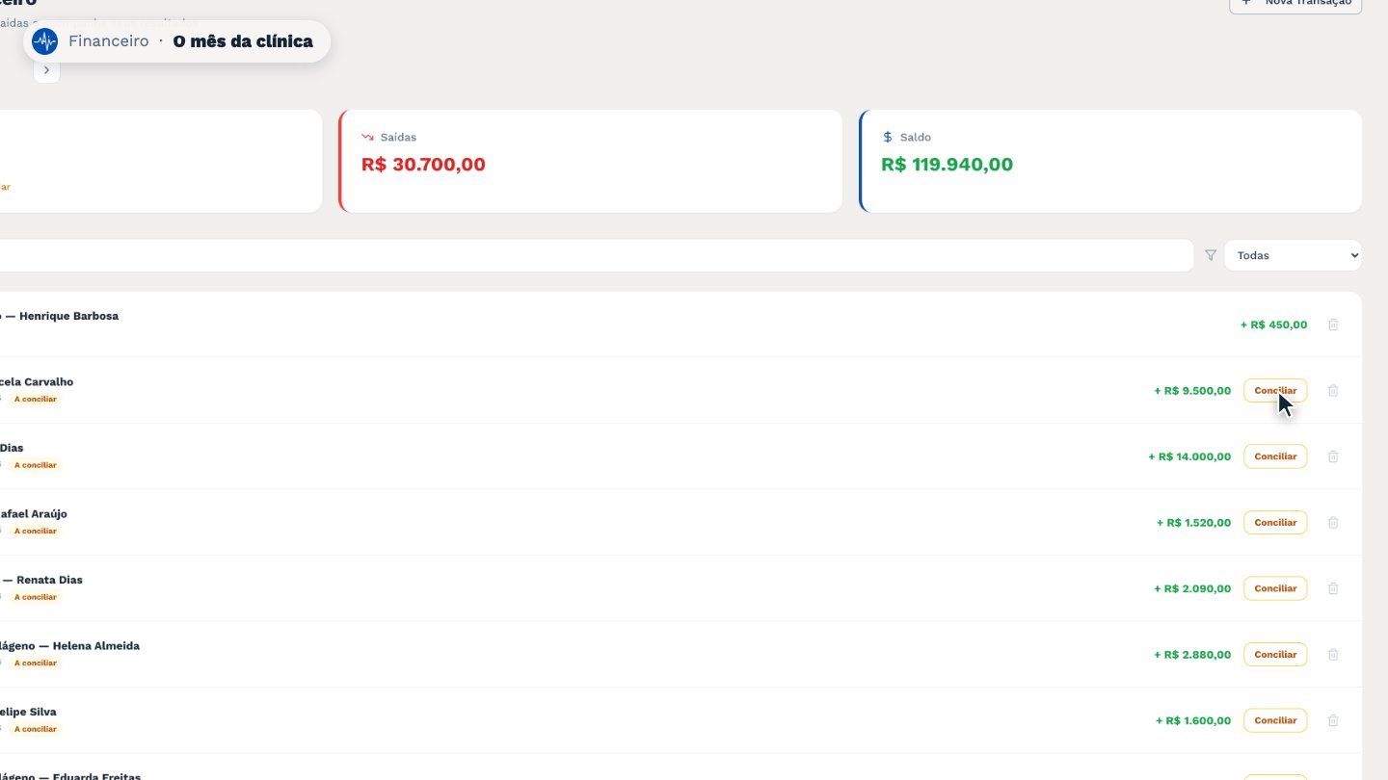Reconcile the R$ 14.000,00 transaction

coord(1275,456)
